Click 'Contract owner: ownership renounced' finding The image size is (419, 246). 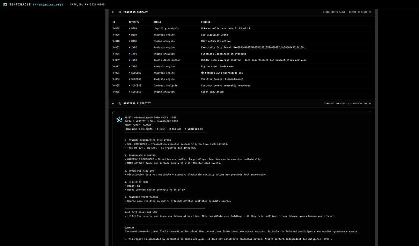[226, 85]
